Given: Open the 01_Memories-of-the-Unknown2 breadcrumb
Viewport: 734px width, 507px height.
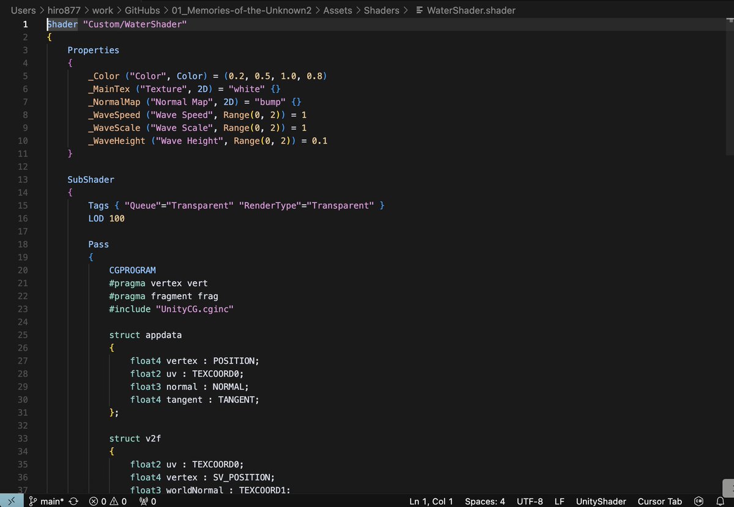Looking at the screenshot, I should point(242,10).
